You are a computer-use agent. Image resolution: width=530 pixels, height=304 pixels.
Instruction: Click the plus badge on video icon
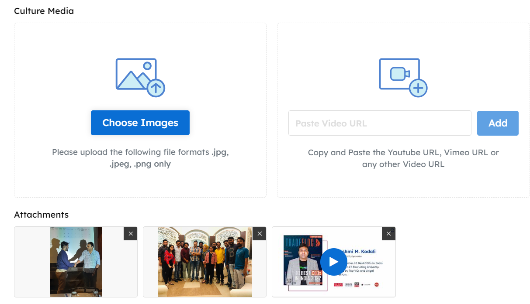[418, 88]
